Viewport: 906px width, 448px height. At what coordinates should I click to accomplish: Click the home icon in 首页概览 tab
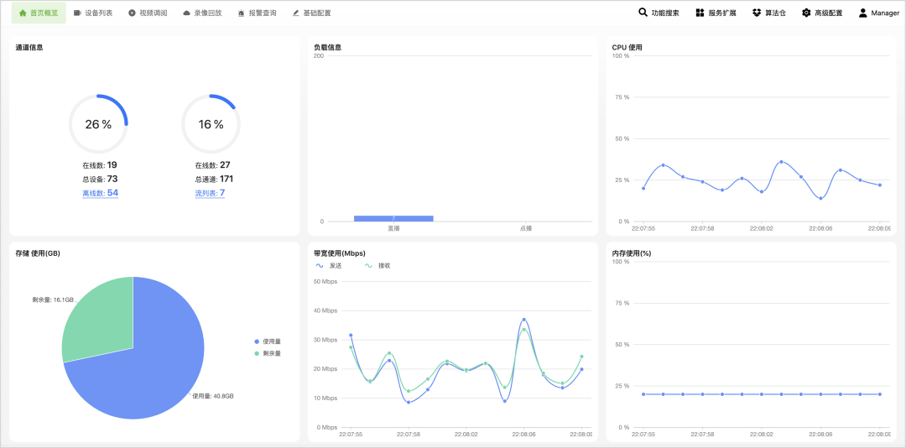coord(23,13)
